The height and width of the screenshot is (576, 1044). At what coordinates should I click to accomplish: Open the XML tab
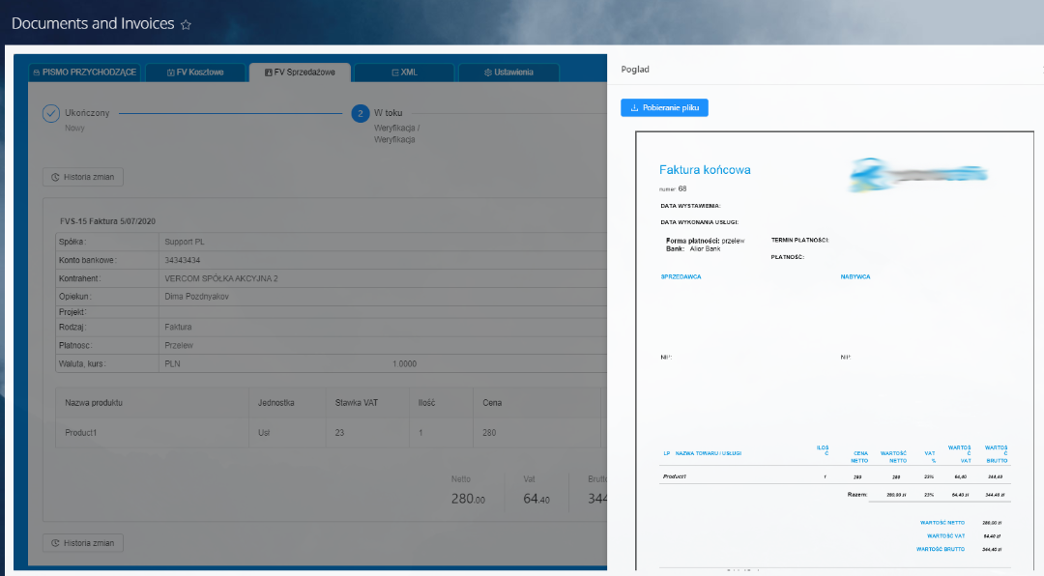pos(404,72)
